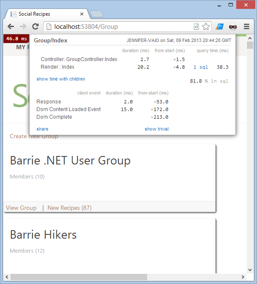
Task: Click the browser back arrow button
Action: (10, 27)
